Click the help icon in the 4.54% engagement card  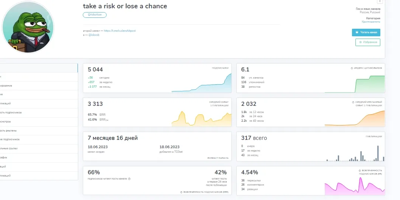(x=360, y=171)
